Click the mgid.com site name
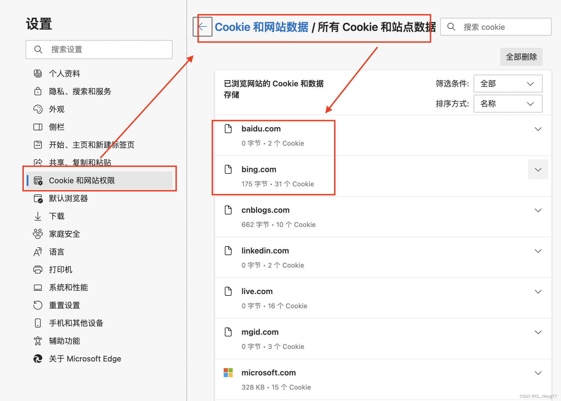 260,332
